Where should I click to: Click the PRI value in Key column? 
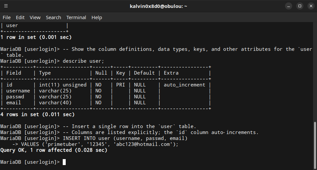pos(121,85)
